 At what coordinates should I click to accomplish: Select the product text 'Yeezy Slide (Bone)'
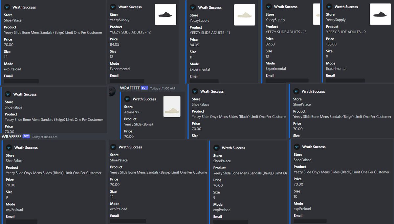(x=139, y=124)
